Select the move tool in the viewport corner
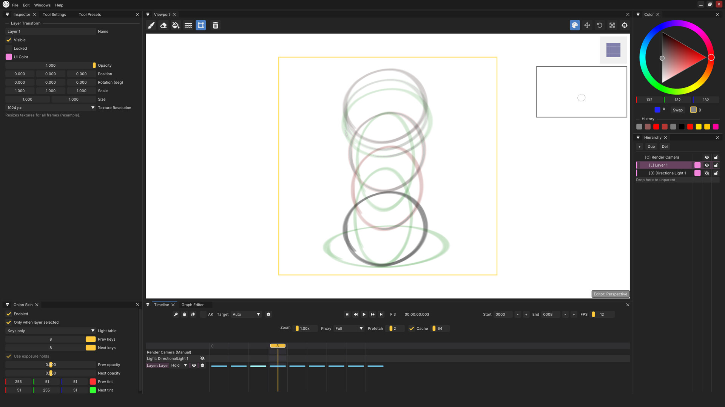This screenshot has height=407, width=725. pos(587,25)
